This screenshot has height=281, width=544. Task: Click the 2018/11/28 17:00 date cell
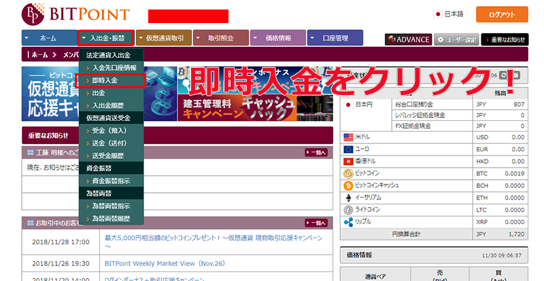[x=61, y=242]
